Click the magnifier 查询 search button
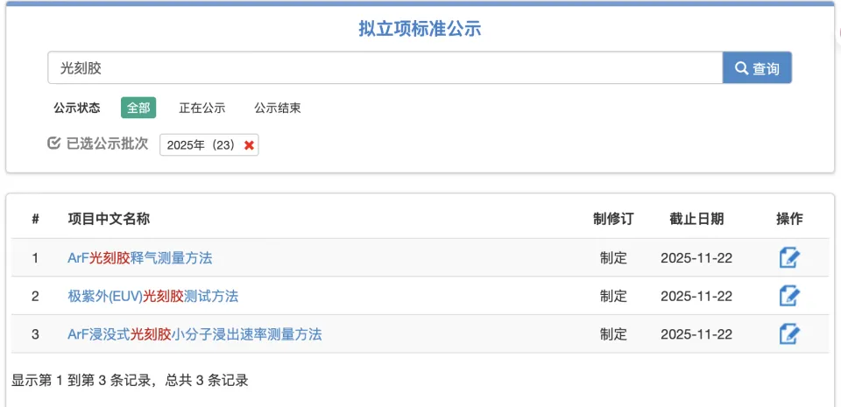The image size is (841, 407). 757,67
